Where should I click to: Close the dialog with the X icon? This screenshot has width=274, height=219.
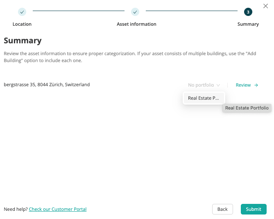click(265, 6)
